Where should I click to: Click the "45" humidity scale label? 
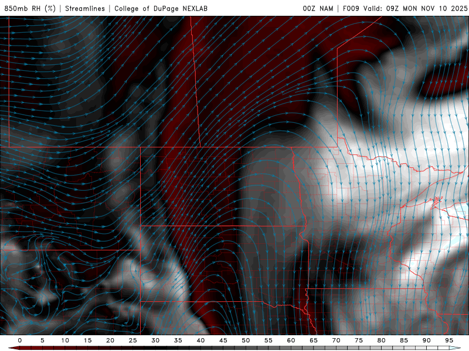point(223,340)
